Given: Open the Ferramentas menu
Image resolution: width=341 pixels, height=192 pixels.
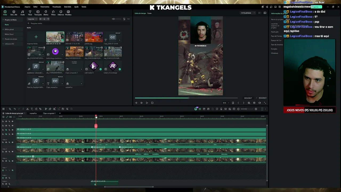Looking at the screenshot, I should point(45,7).
